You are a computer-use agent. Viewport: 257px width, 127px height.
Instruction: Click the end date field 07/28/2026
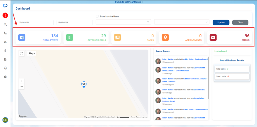[x=75, y=23]
